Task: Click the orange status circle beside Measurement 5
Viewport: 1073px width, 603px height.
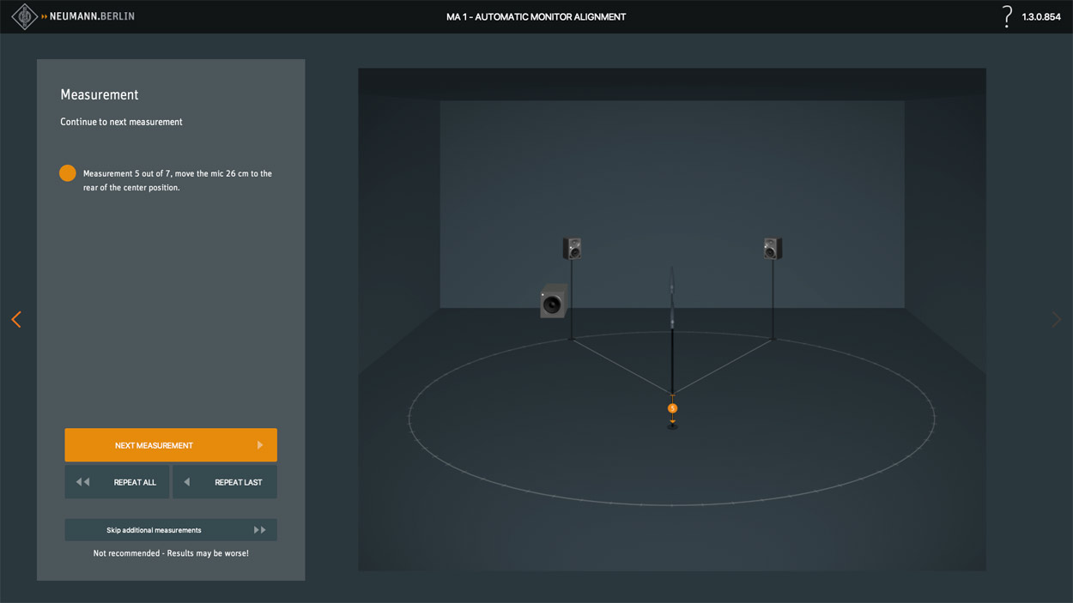Action: [x=68, y=173]
